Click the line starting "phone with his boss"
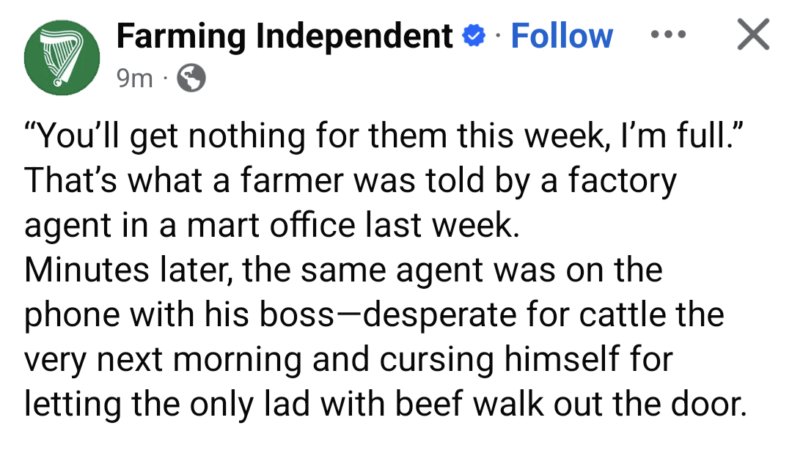Viewport: 792px width, 464px height. pyautogui.click(x=374, y=314)
